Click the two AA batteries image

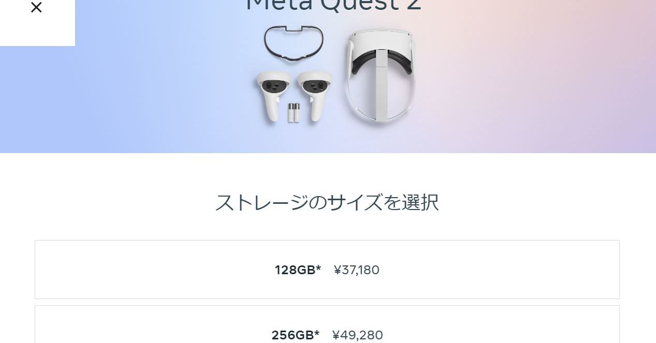click(294, 113)
